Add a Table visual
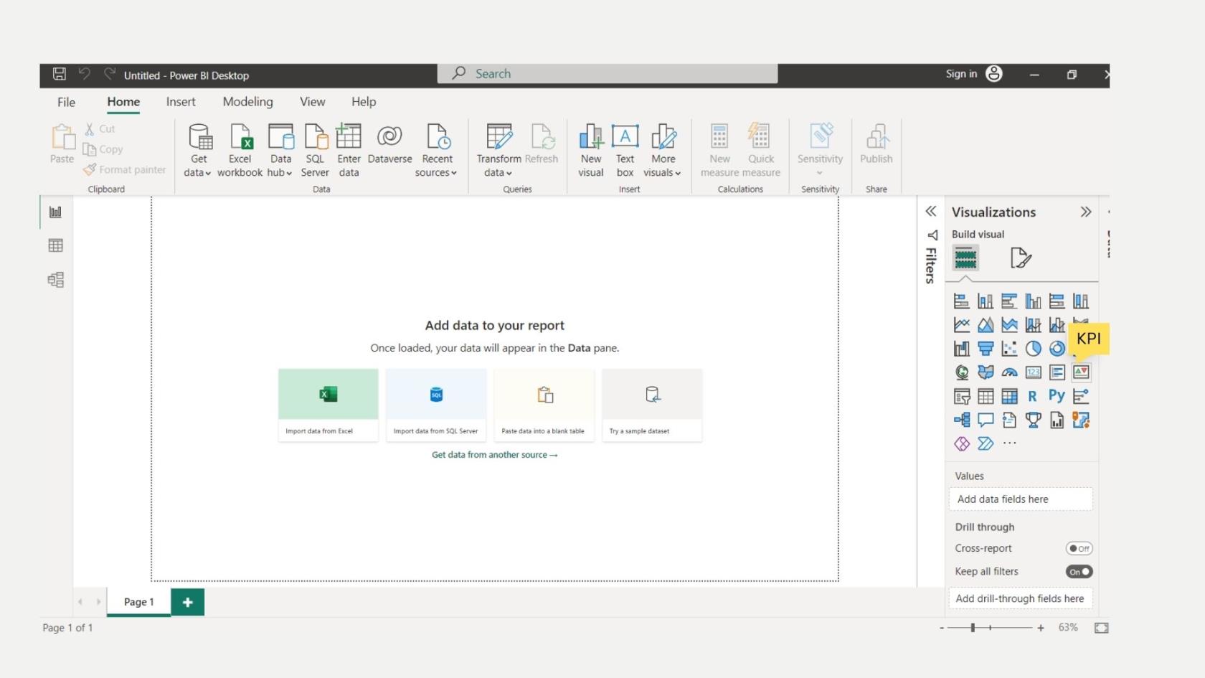Viewport: 1205px width, 678px height. tap(986, 396)
